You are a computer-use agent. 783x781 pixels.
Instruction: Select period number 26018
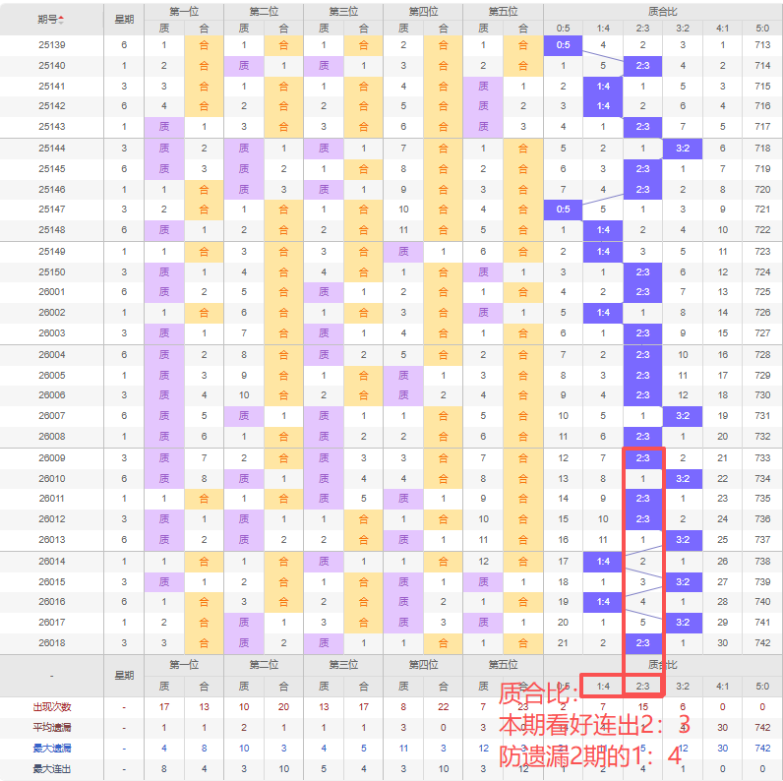pos(51,642)
